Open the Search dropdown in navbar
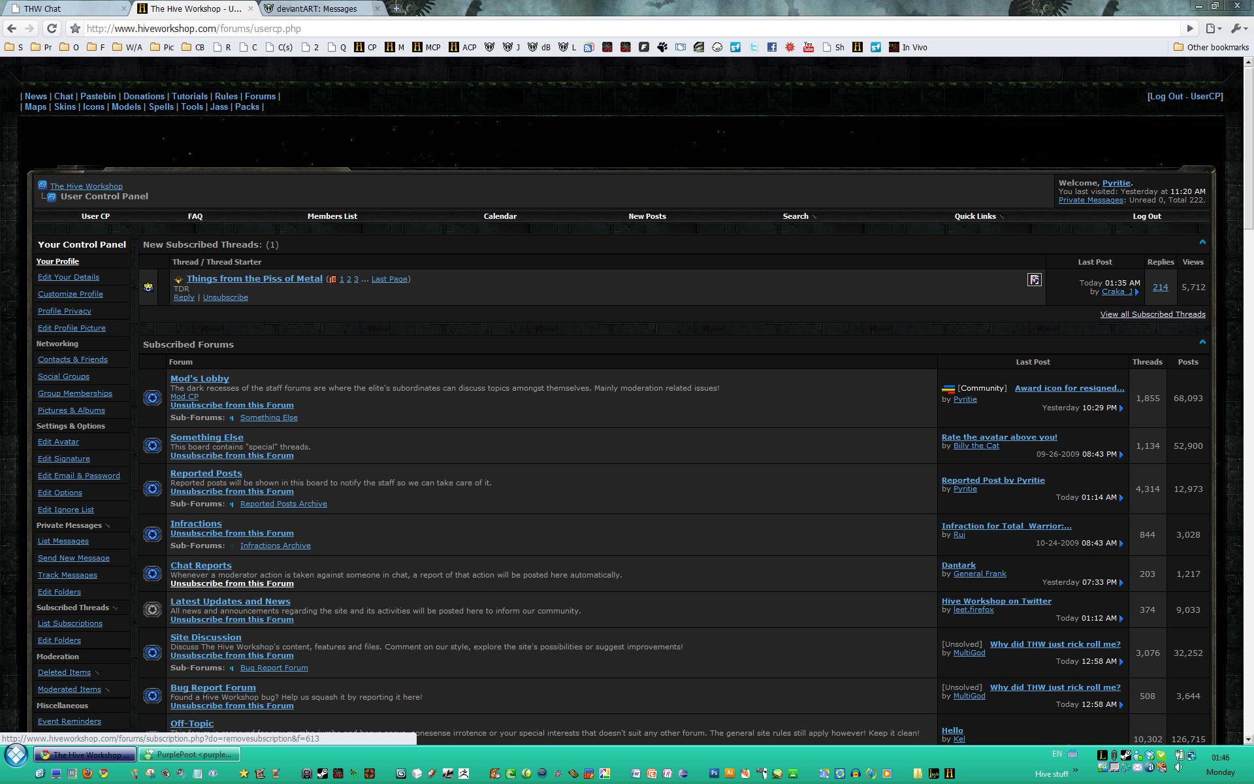 tap(799, 216)
